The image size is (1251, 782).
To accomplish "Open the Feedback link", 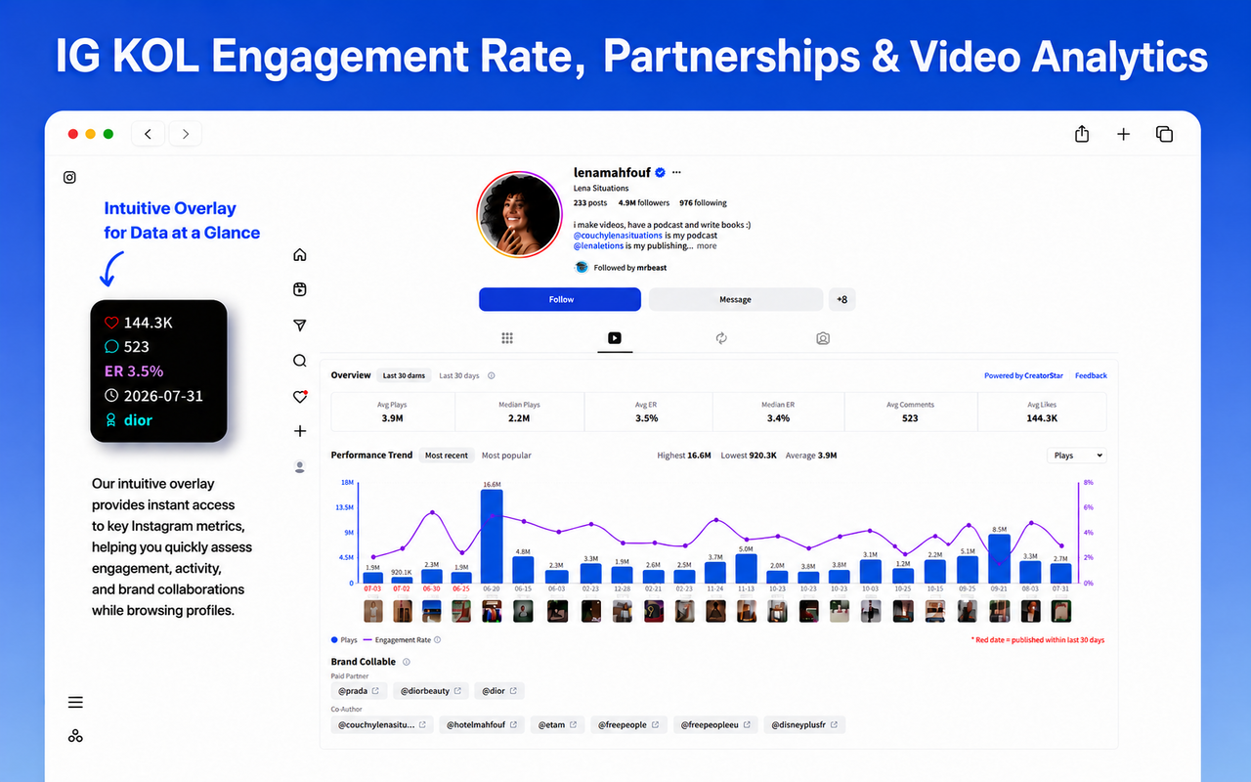I will tap(1091, 375).
